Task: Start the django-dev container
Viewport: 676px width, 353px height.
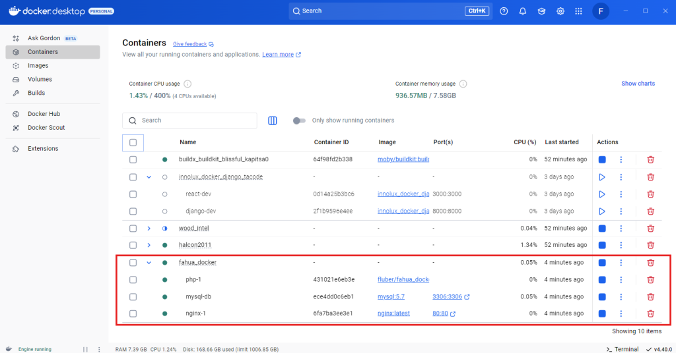Action: click(x=602, y=211)
